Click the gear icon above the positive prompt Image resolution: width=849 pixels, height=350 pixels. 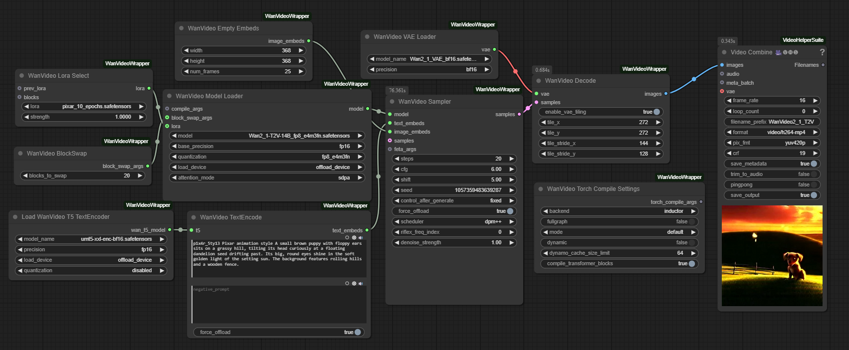click(354, 238)
